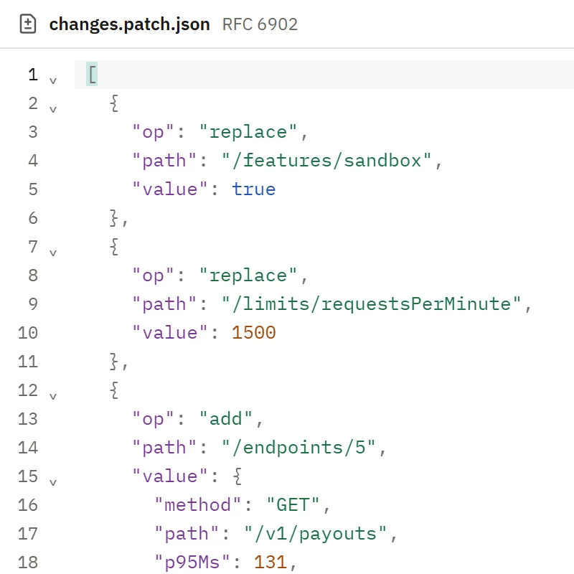Click the "path" key on line 4
Viewport: 574px width, 574px height.
(x=164, y=160)
